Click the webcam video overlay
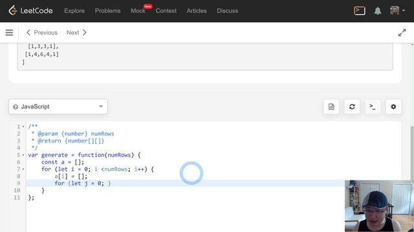The width and height of the screenshot is (414, 232). coord(379,206)
